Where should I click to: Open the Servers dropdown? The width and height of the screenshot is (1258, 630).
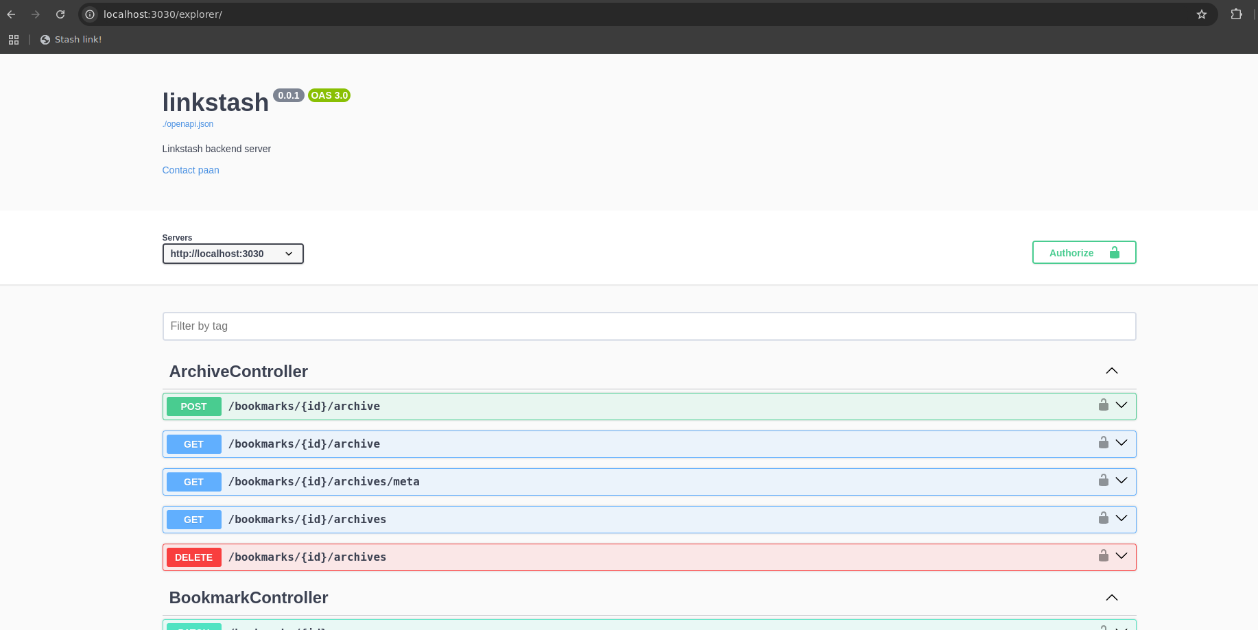click(233, 254)
